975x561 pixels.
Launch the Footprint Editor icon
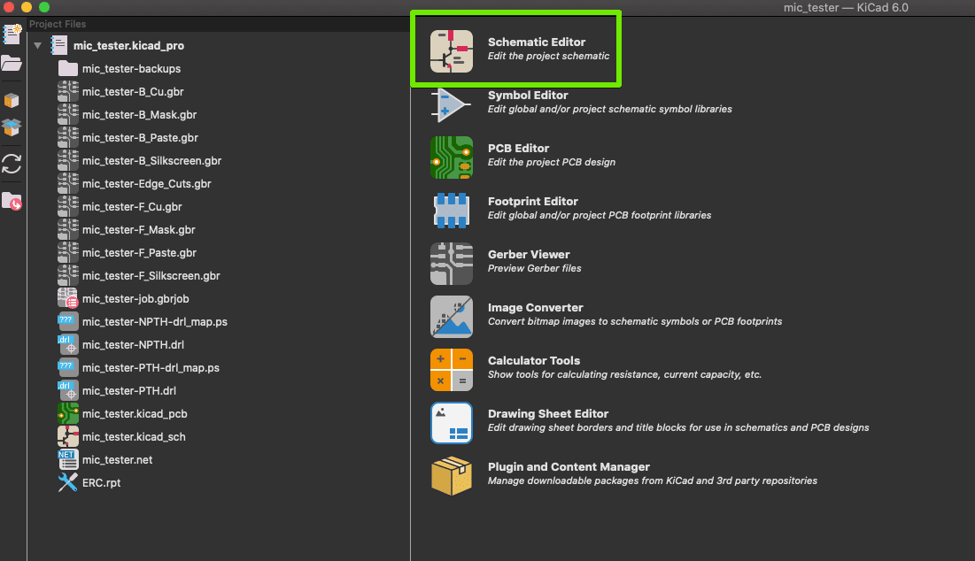pos(452,211)
